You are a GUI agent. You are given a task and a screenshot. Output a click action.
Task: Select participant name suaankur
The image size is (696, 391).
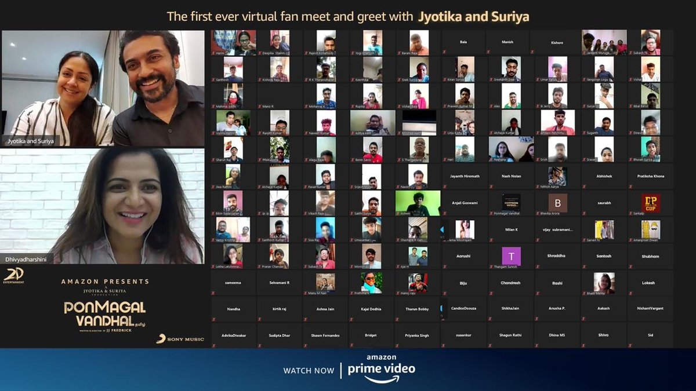(465, 335)
